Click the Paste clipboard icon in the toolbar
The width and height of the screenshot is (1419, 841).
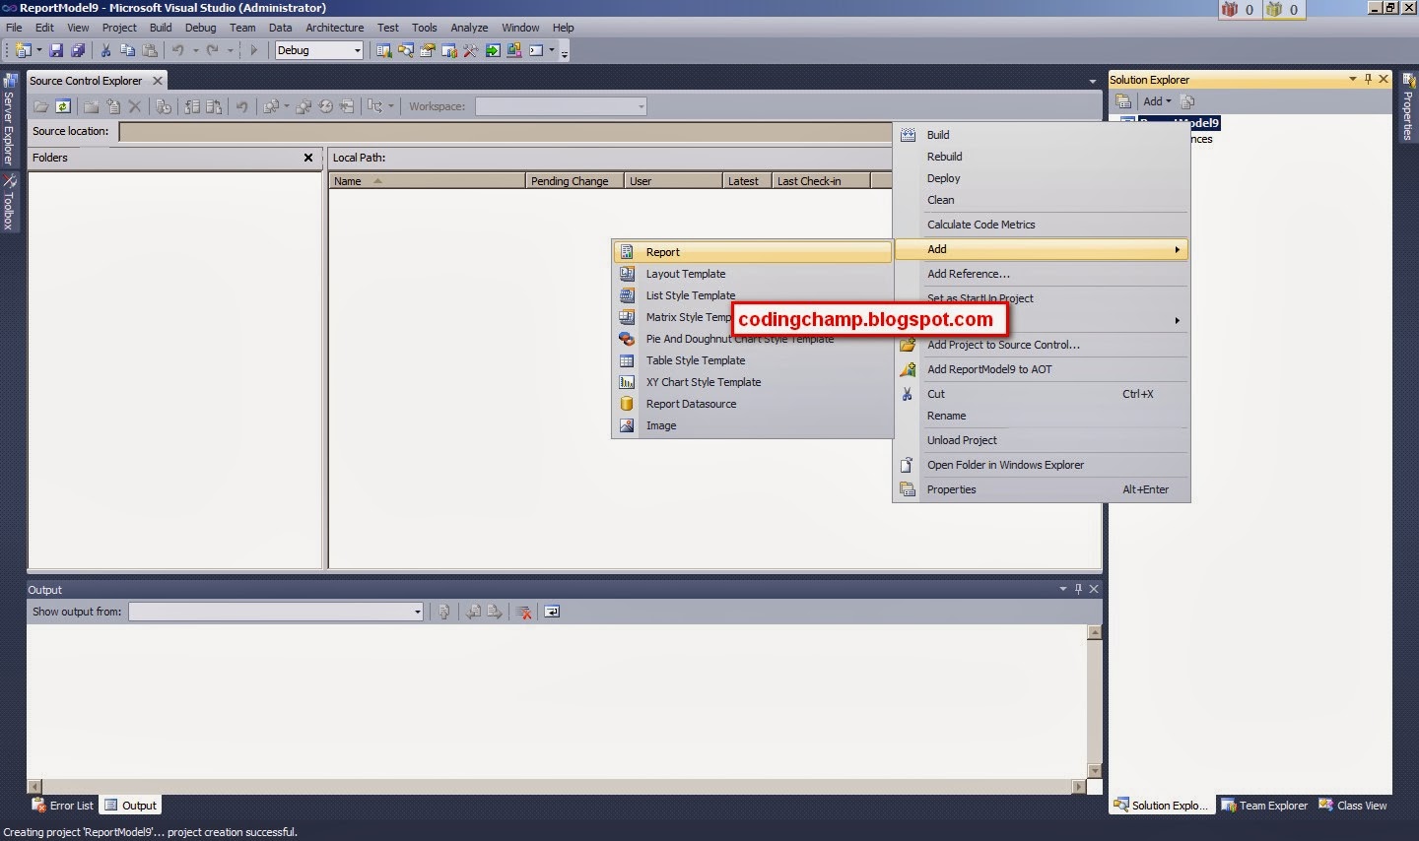(150, 50)
